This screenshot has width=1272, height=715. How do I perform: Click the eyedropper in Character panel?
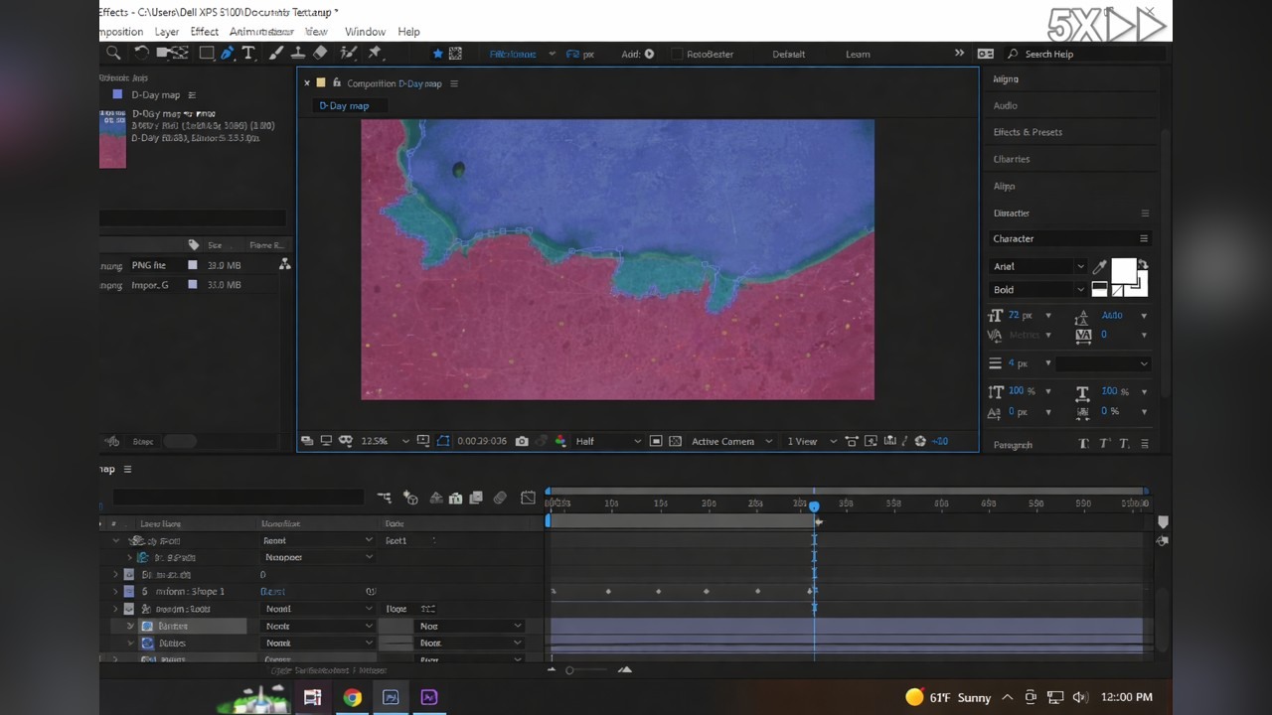[x=1099, y=266]
